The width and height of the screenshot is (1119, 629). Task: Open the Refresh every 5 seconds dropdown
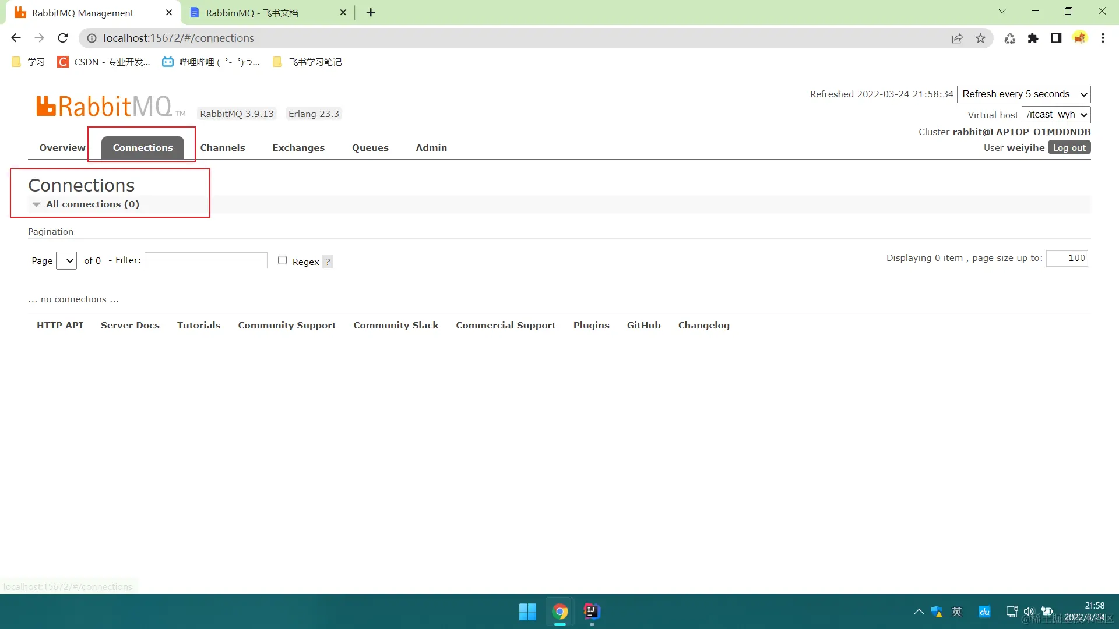click(1023, 94)
